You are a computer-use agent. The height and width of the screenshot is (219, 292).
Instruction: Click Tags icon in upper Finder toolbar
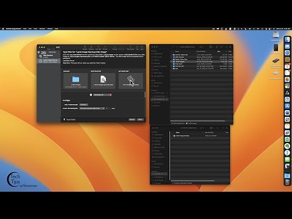pyautogui.click(x=221, y=47)
